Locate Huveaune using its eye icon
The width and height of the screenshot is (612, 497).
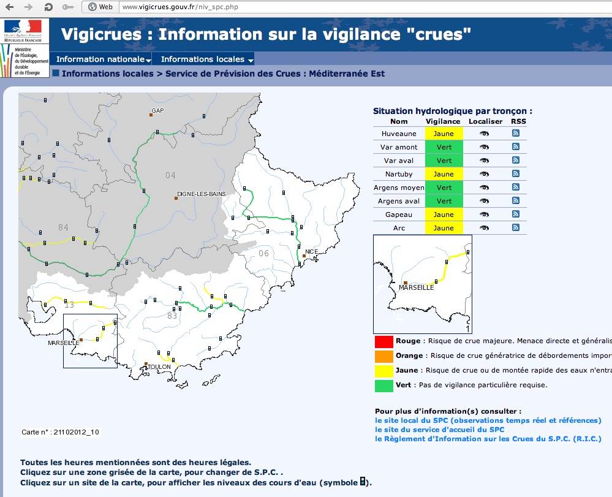click(x=485, y=134)
